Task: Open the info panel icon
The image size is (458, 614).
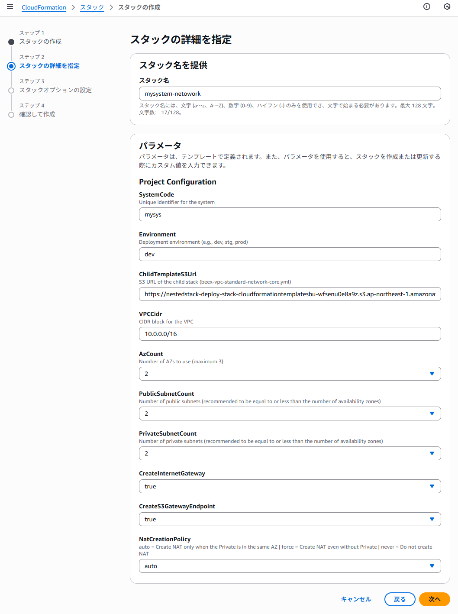Action: 427,6
